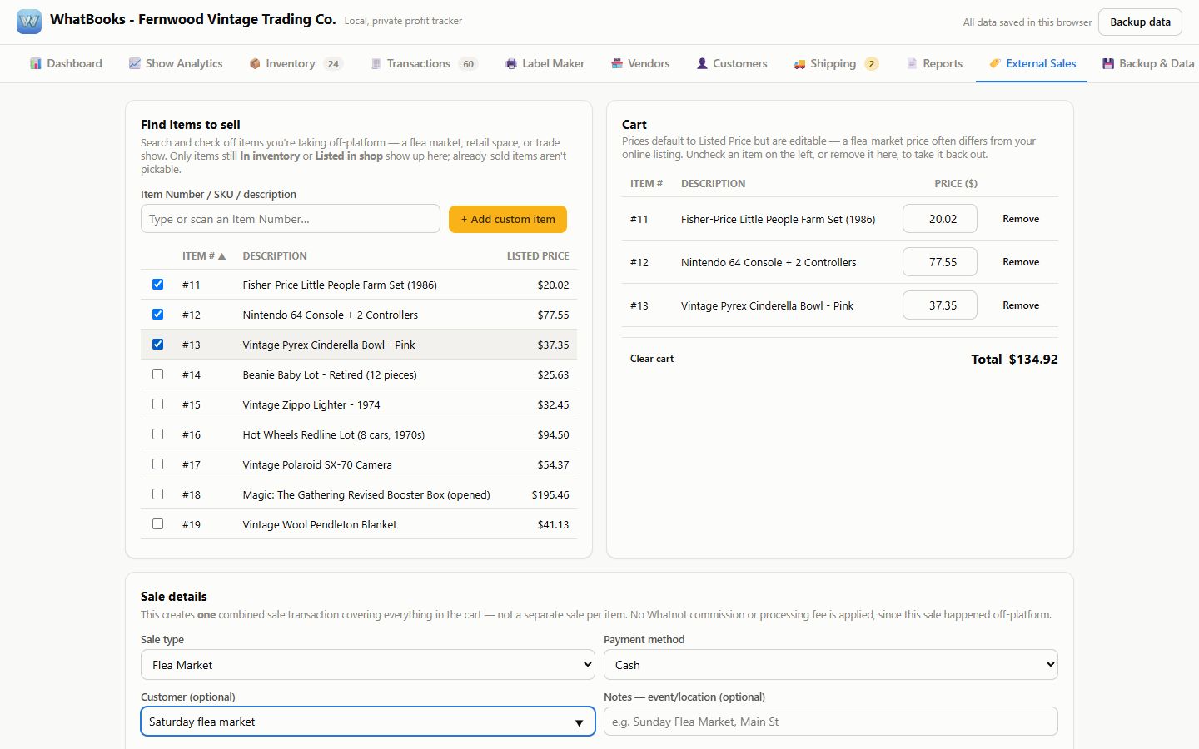Open the Payment method dropdown

point(831,665)
